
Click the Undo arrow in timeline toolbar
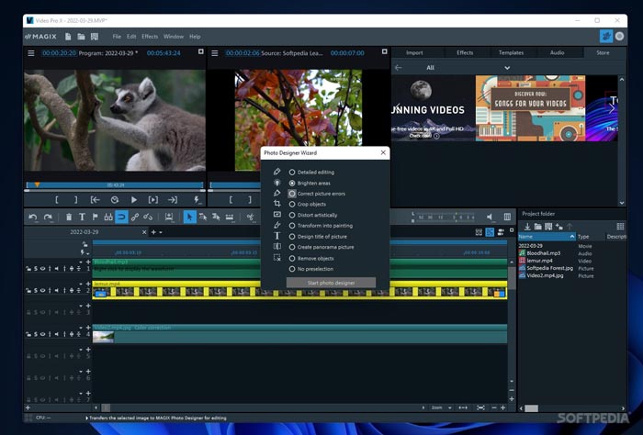(x=33, y=217)
